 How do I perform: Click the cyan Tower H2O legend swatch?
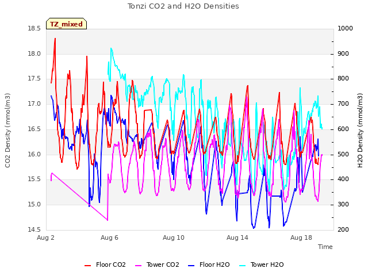[242, 266]
